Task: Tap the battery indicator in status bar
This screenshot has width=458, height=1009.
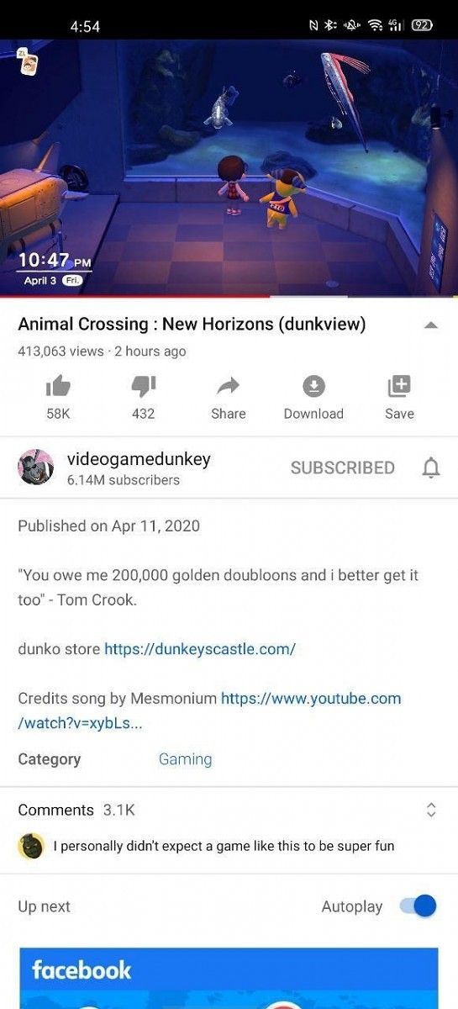Action: click(423, 25)
